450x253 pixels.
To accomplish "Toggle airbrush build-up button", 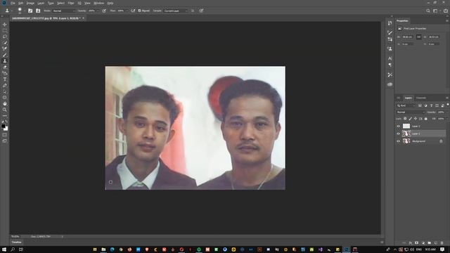I will 133,11.
